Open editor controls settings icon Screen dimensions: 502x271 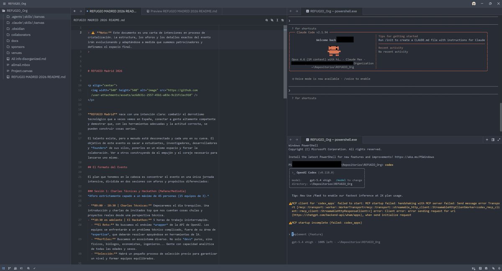coord(283,20)
